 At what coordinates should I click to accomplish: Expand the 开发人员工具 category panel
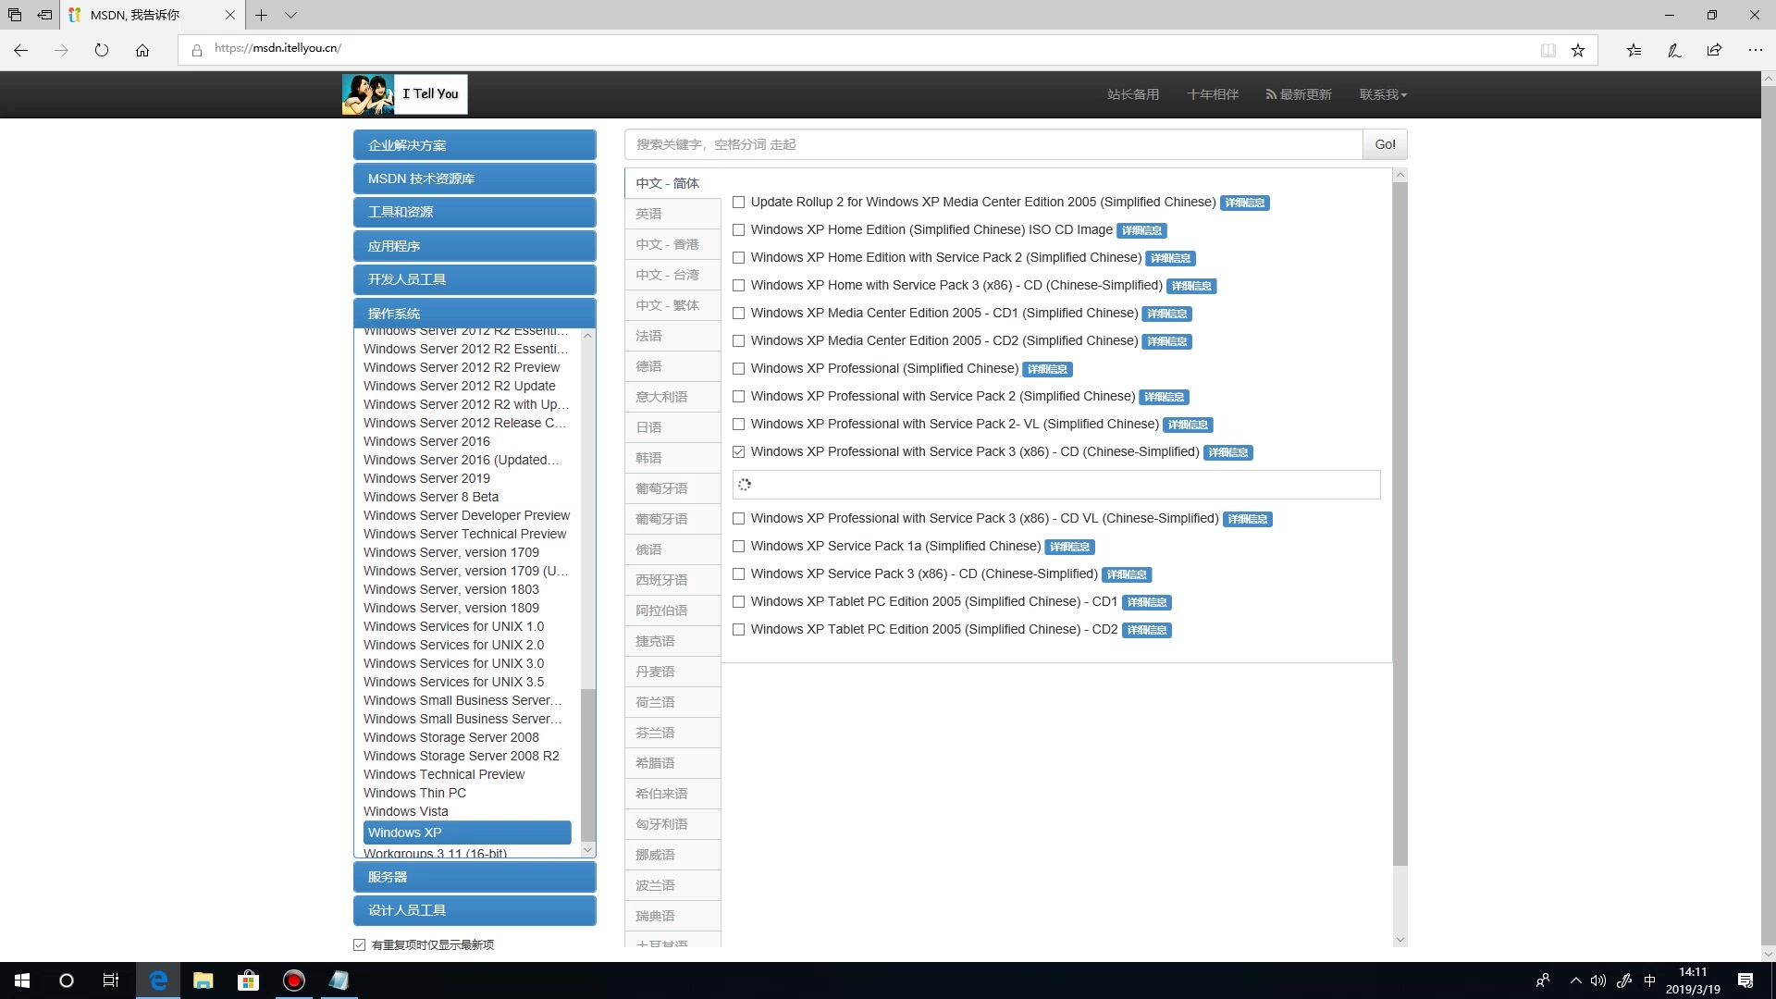click(475, 279)
